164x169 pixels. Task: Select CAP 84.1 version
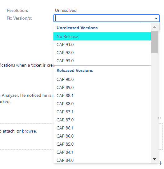coord(102,152)
